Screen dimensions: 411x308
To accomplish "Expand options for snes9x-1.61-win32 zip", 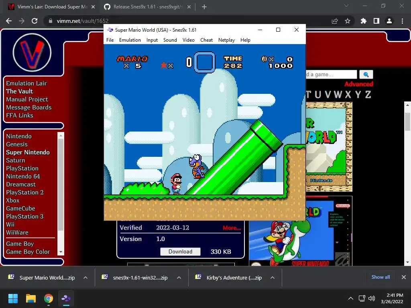I will pos(179,278).
